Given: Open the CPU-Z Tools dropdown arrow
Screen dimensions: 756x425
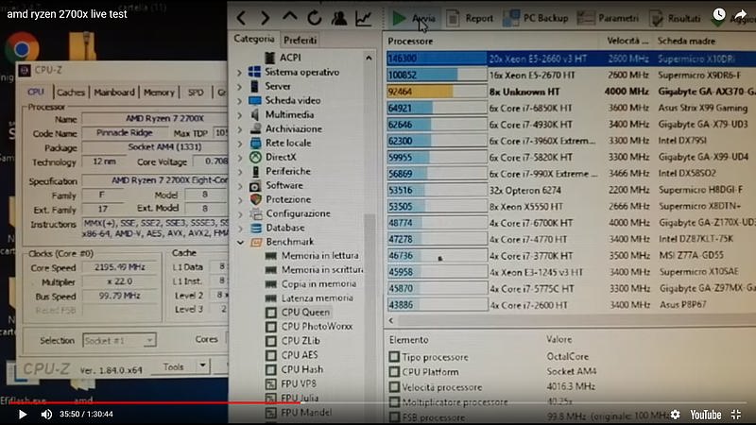Looking at the screenshot, I should pyautogui.click(x=202, y=366).
